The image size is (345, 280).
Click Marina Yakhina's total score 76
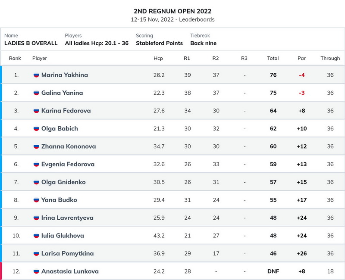click(x=273, y=75)
